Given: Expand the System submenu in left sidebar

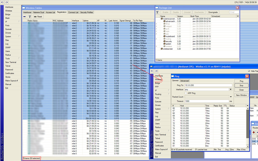Looking at the screenshot, I should [x=19, y=36].
